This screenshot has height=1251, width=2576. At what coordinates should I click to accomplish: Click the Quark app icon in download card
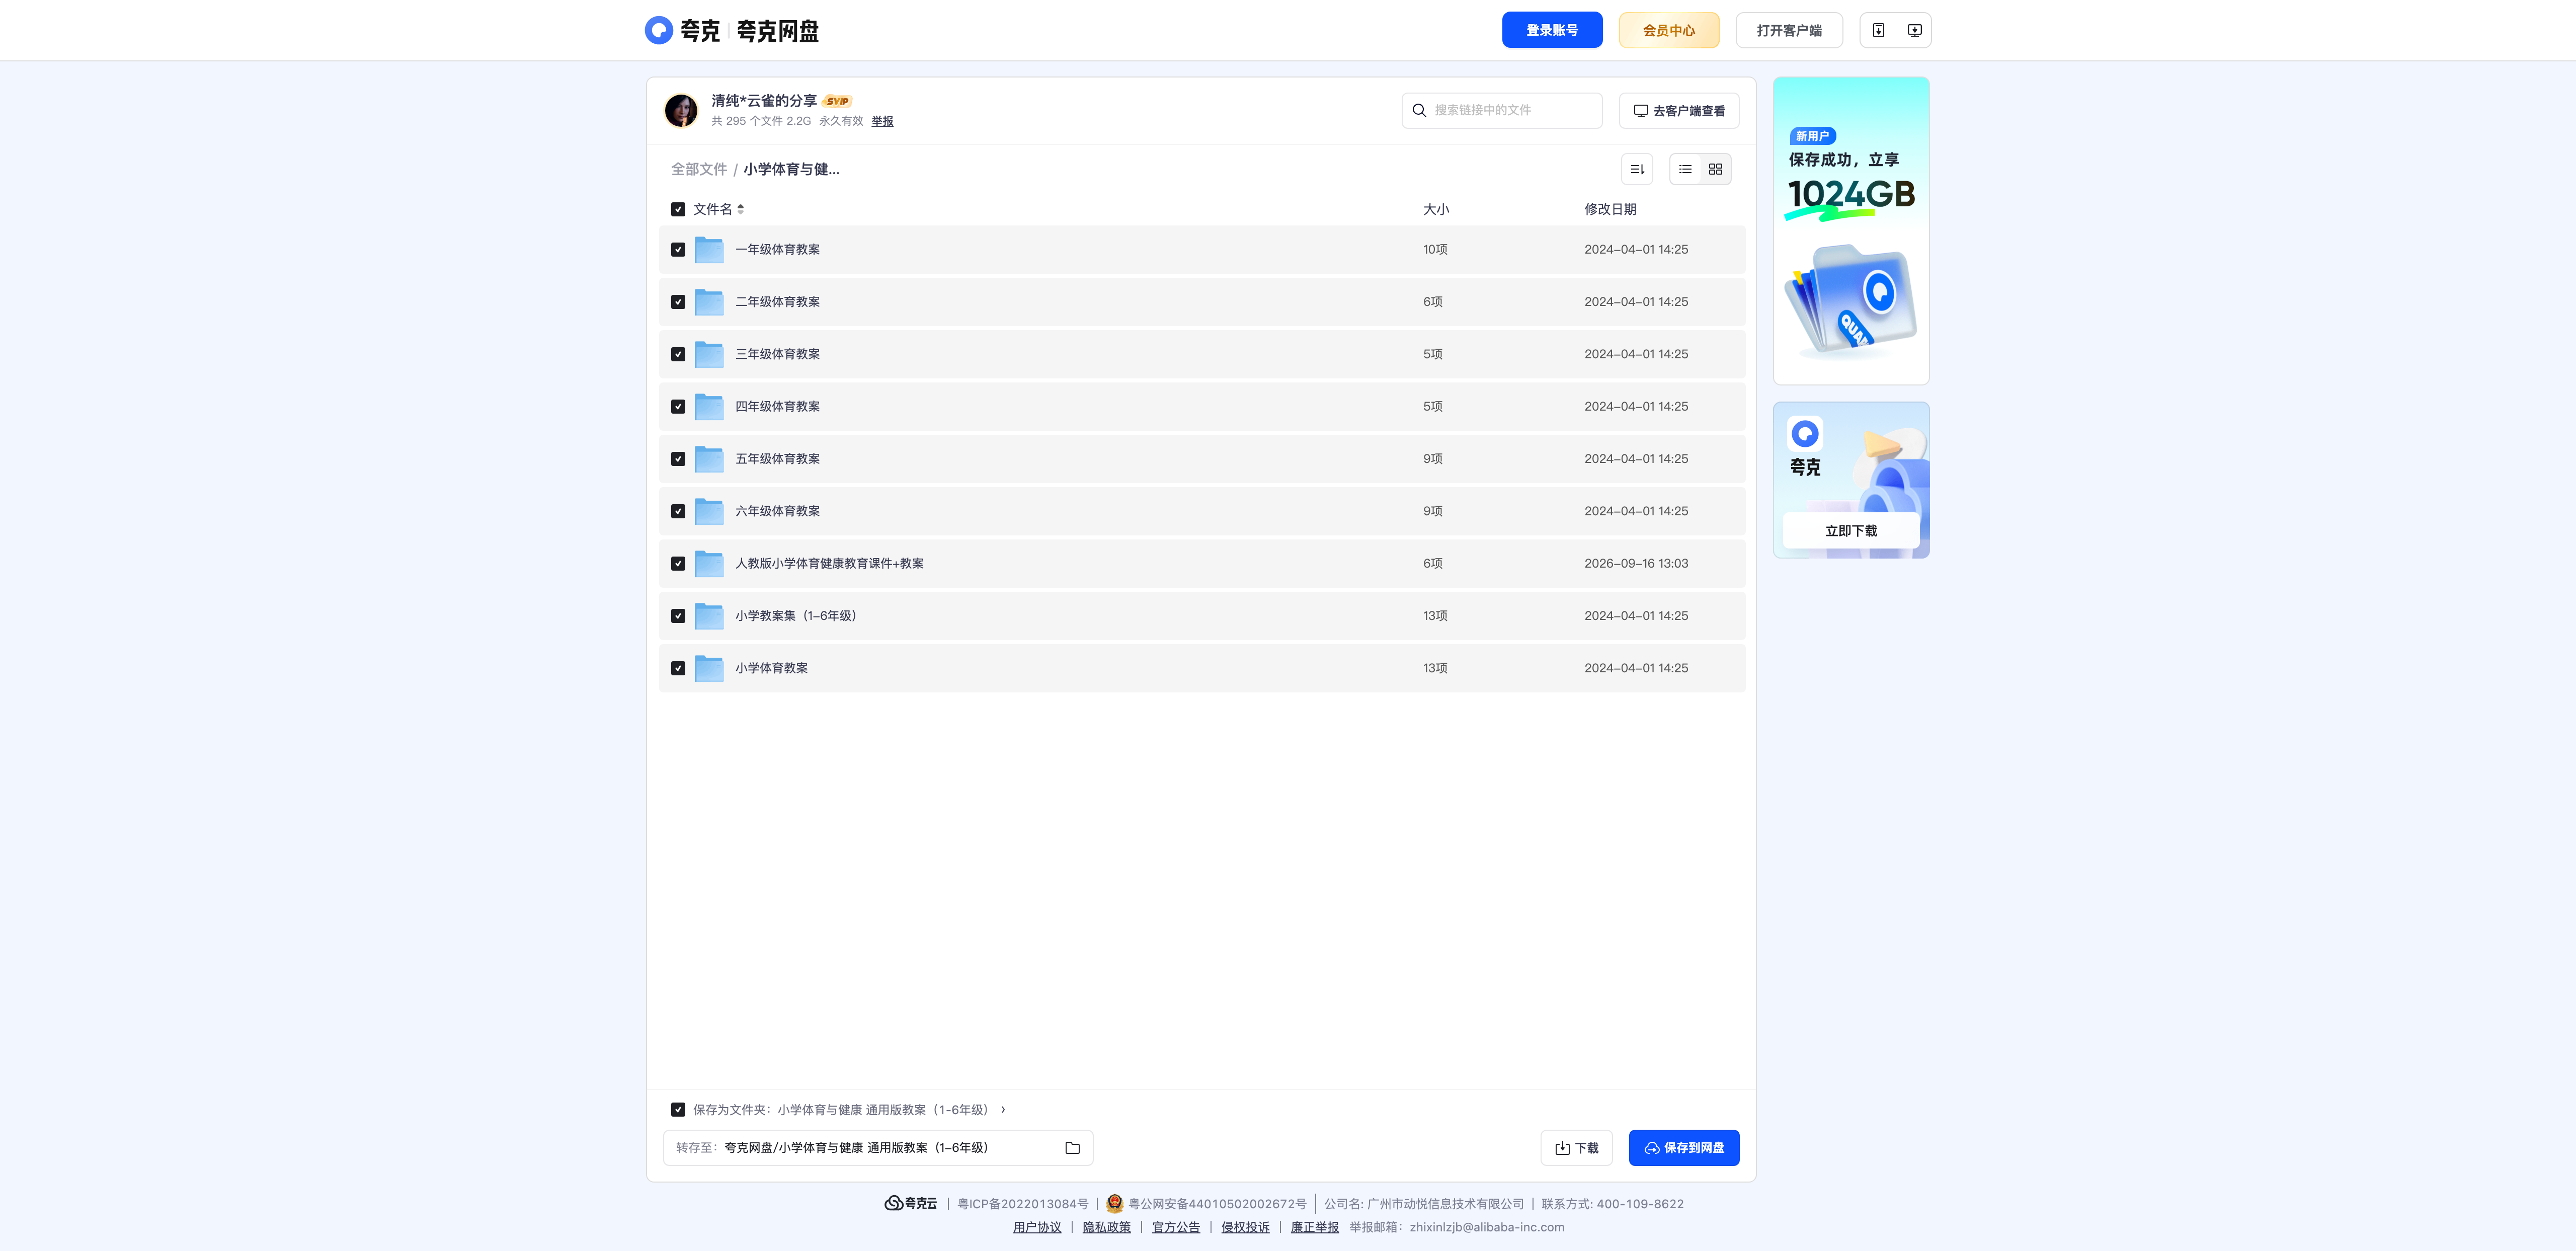pos(1805,434)
